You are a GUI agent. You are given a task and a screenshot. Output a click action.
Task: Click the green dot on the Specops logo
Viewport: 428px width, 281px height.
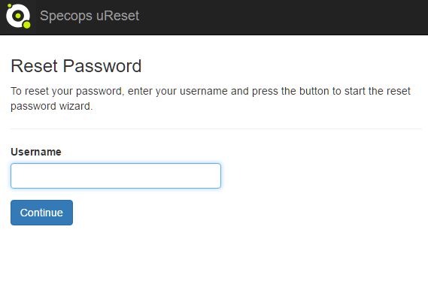coord(27,25)
